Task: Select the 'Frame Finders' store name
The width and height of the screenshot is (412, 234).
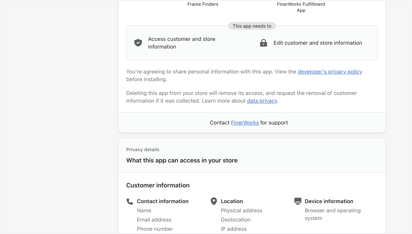Action: pos(203,4)
